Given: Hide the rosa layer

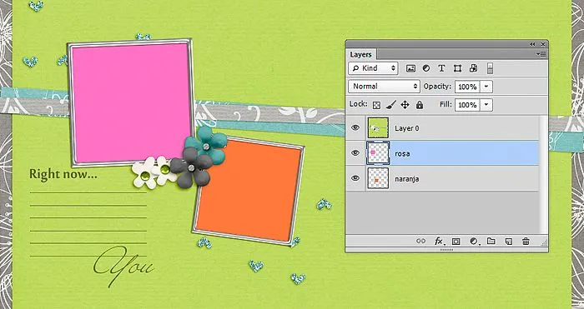Looking at the screenshot, I should point(355,152).
